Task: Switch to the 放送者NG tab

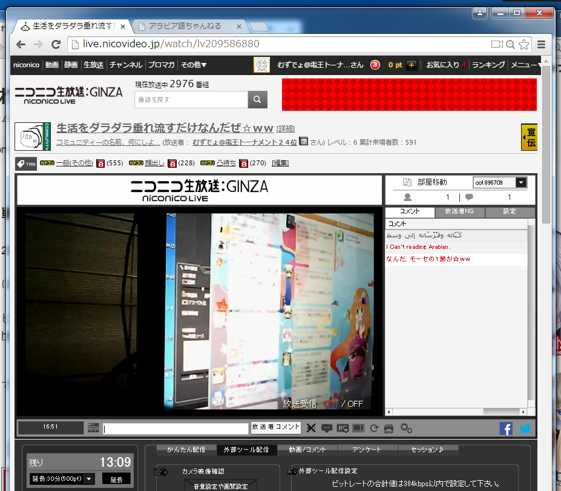Action: point(459,211)
